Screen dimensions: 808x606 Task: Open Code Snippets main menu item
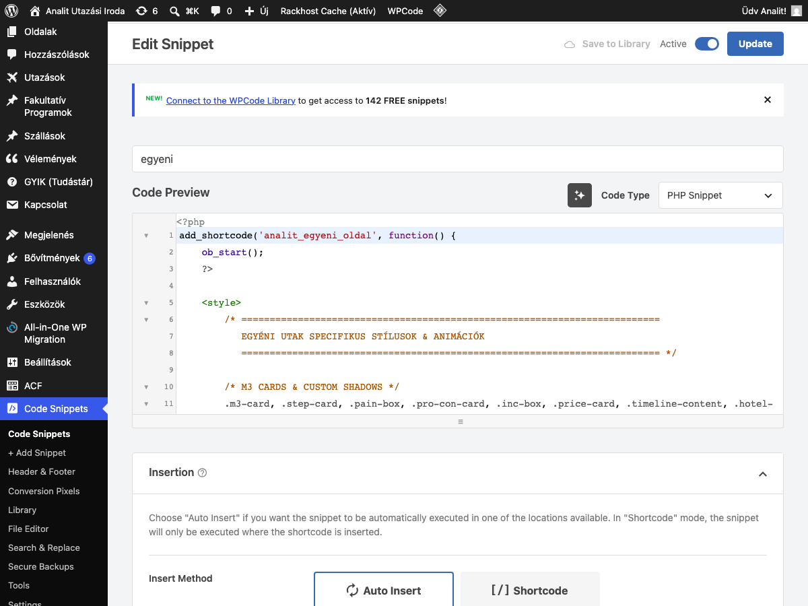54,409
